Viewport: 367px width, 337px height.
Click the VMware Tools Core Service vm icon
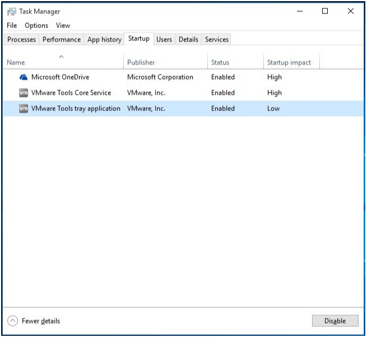click(x=24, y=93)
